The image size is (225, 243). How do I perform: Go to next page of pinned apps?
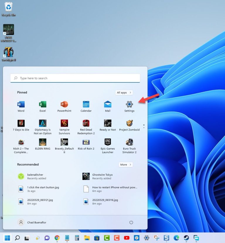pyautogui.click(x=144, y=128)
